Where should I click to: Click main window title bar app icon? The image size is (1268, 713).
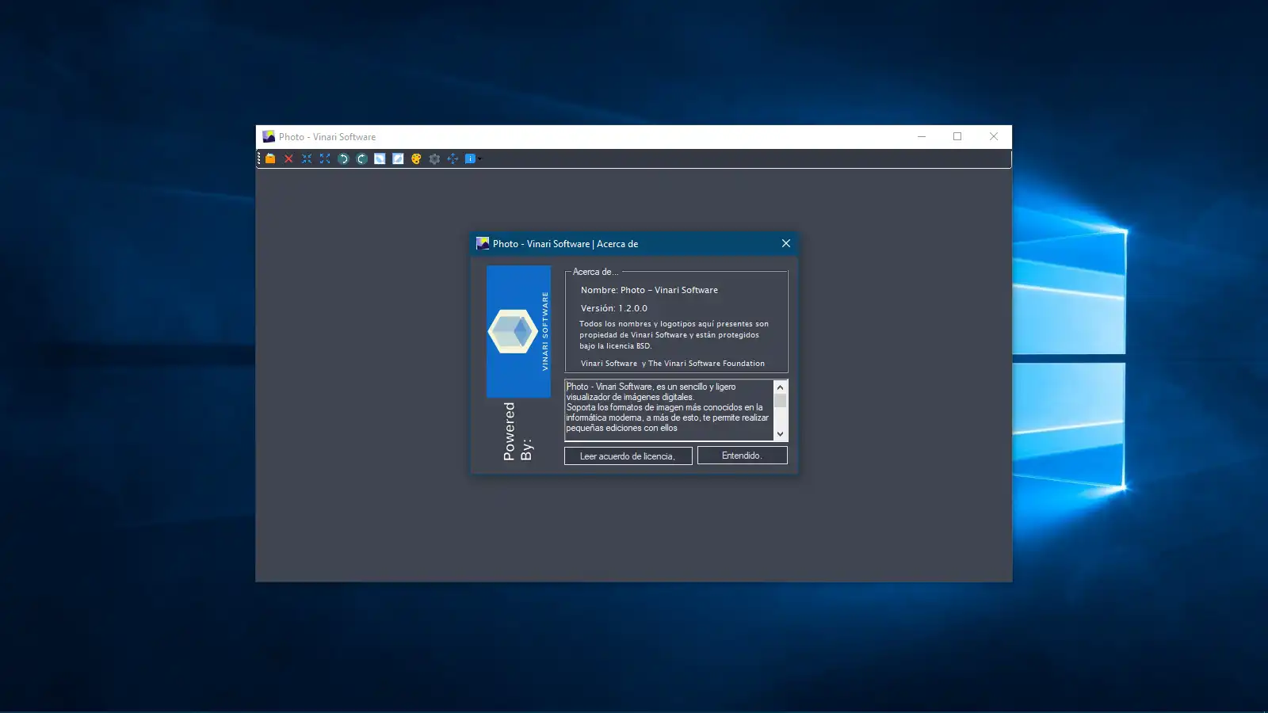coord(269,136)
